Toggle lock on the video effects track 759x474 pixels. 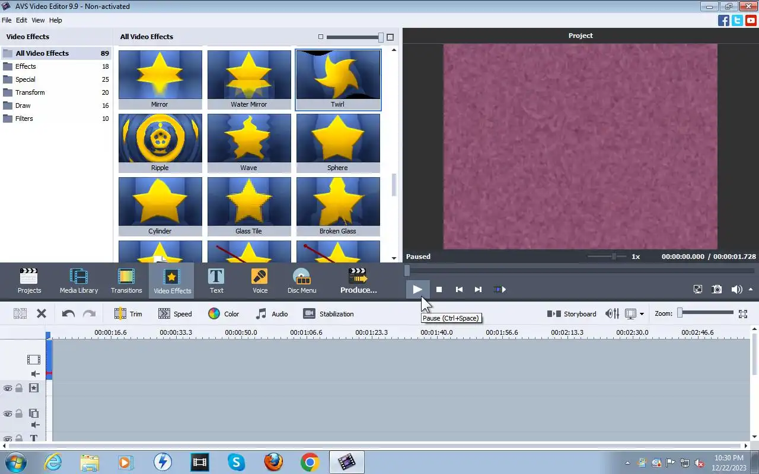(x=19, y=388)
